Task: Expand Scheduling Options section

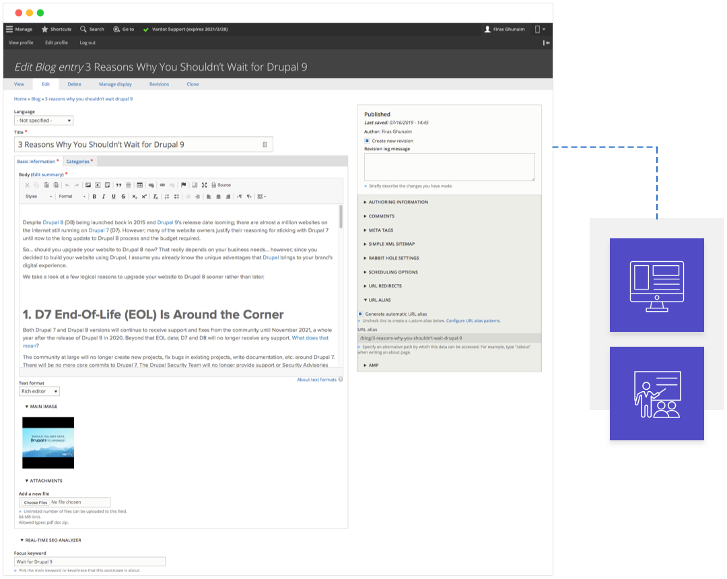Action: point(391,272)
